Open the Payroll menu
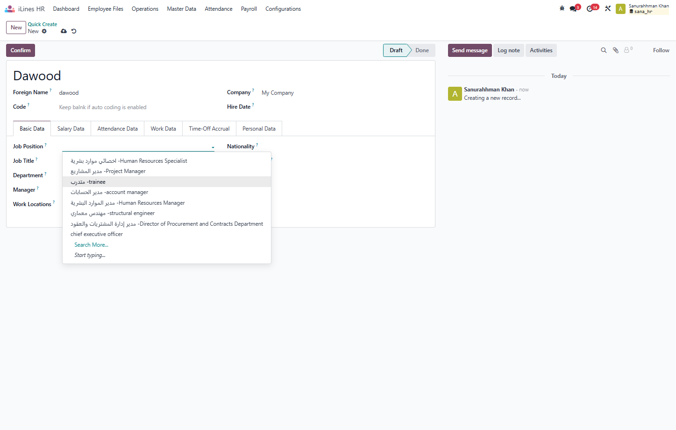The height and width of the screenshot is (430, 676). (249, 9)
